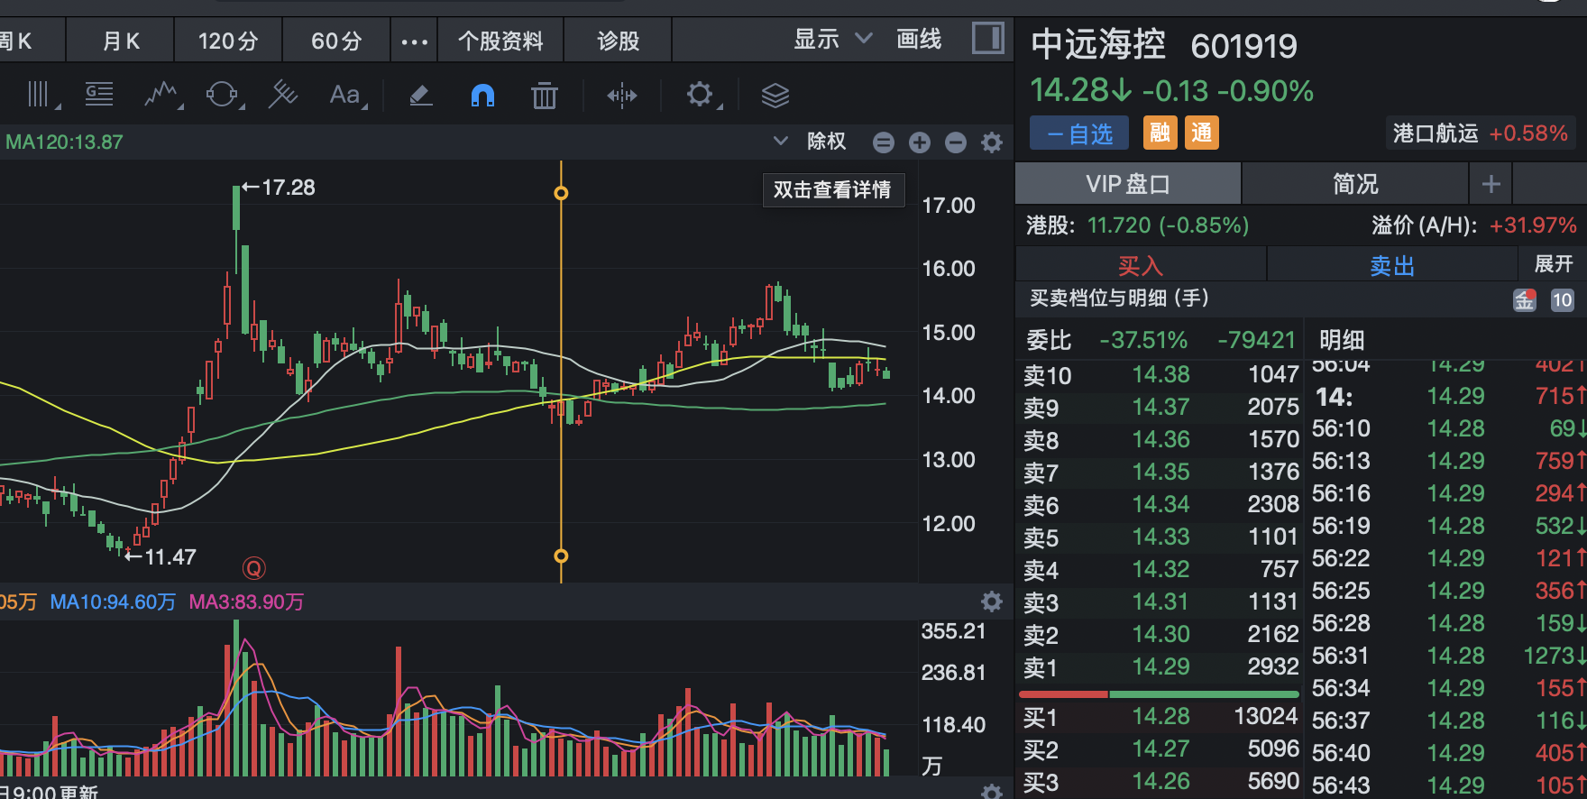Open the volume panel settings gear
The height and width of the screenshot is (799, 1587).
(x=992, y=602)
